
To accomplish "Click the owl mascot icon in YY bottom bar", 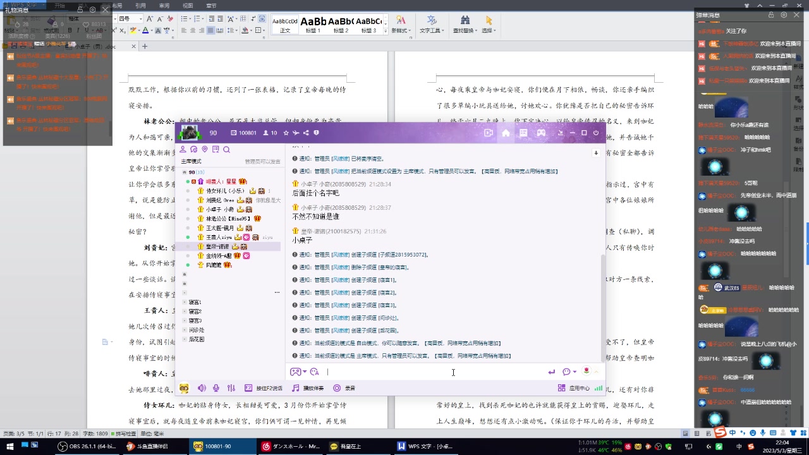I will (184, 388).
